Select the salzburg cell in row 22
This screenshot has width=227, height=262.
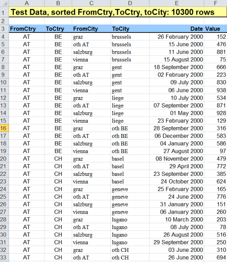(91, 174)
